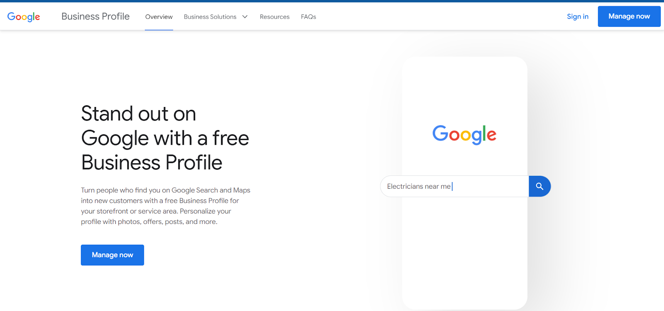Image resolution: width=664 pixels, height=311 pixels.
Task: Expand the Business Solutions chevron
Action: [245, 17]
